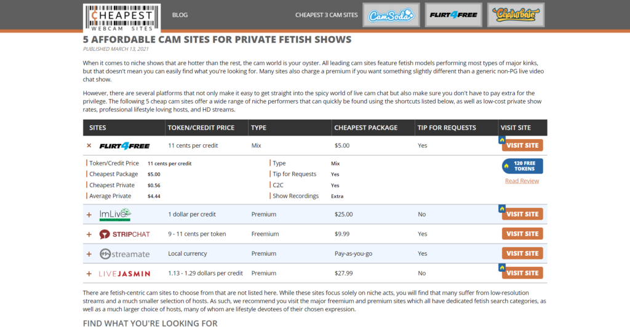Open the Chaturbate logo in header
Screen dimensions: 630x327
click(516, 15)
